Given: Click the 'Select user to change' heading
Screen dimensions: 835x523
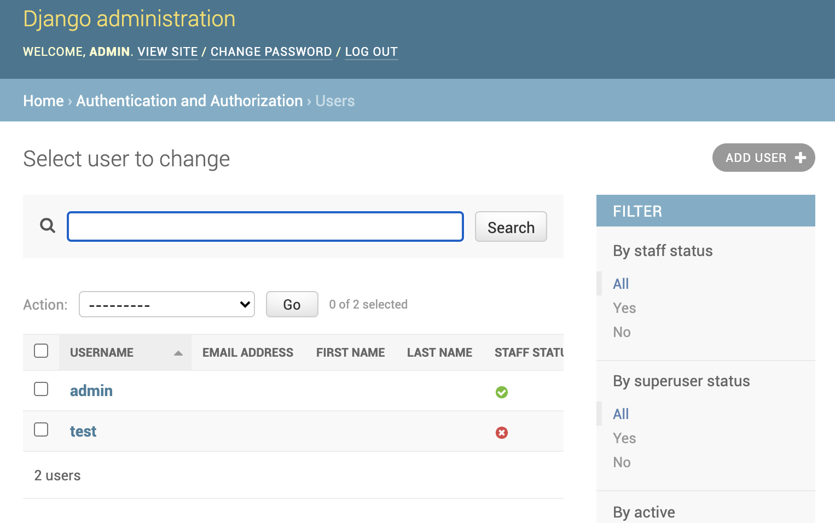Looking at the screenshot, I should (x=126, y=159).
